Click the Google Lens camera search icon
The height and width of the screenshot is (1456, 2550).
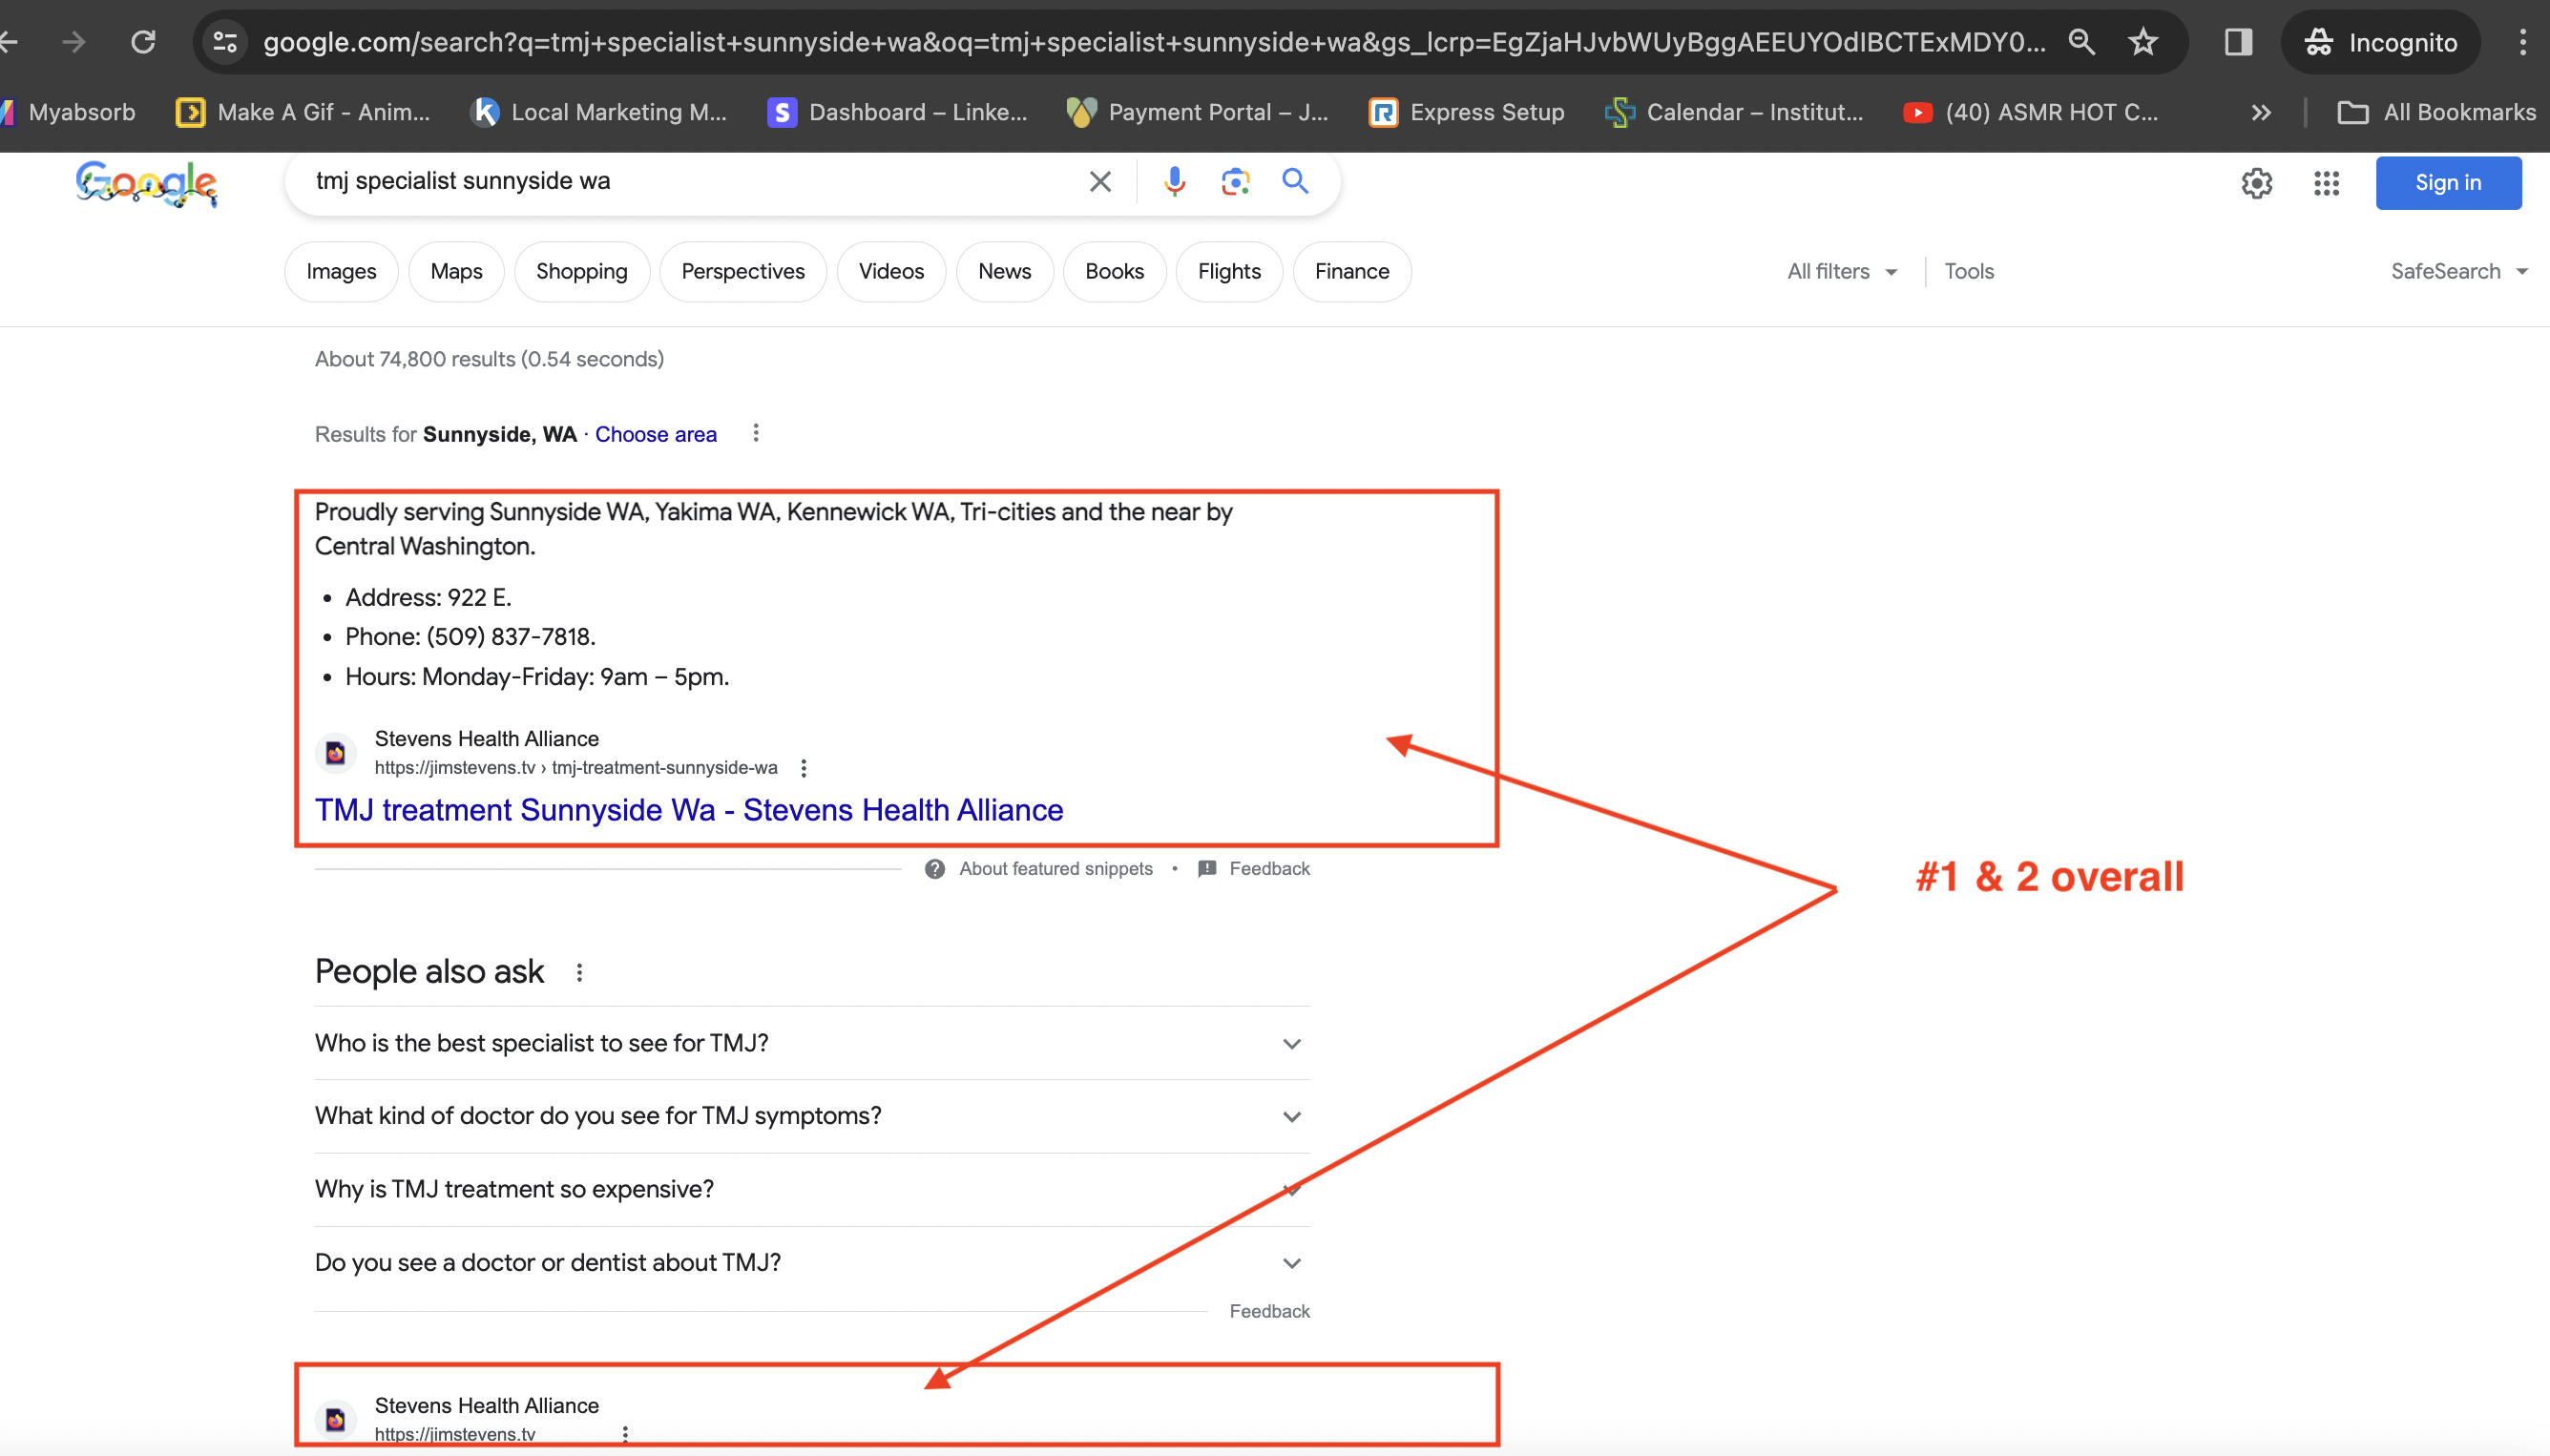1237,182
